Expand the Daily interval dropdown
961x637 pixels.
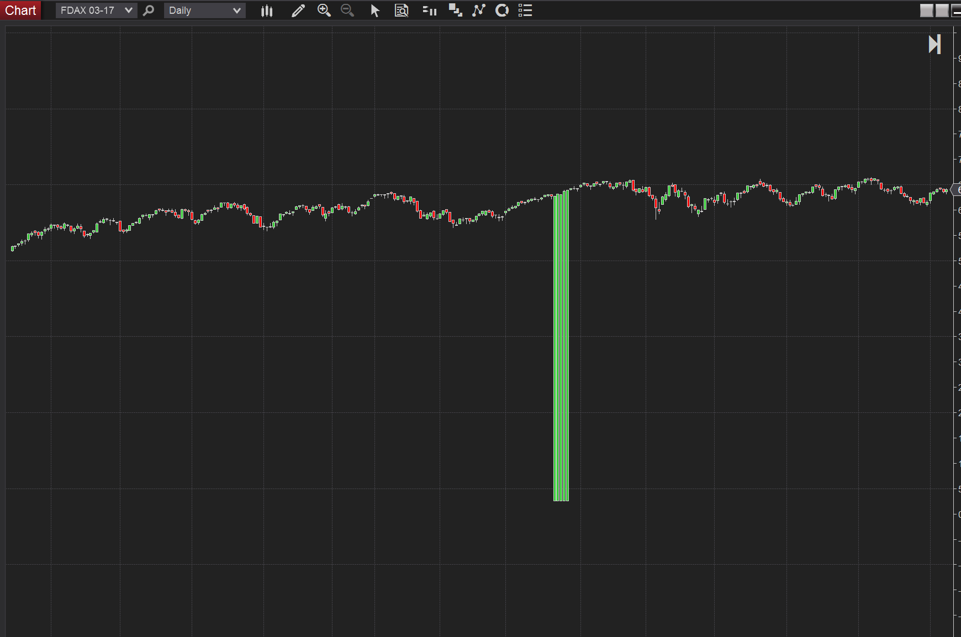click(x=204, y=10)
